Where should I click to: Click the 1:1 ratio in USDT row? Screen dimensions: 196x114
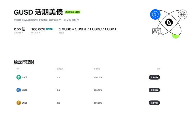click(x=59, y=77)
